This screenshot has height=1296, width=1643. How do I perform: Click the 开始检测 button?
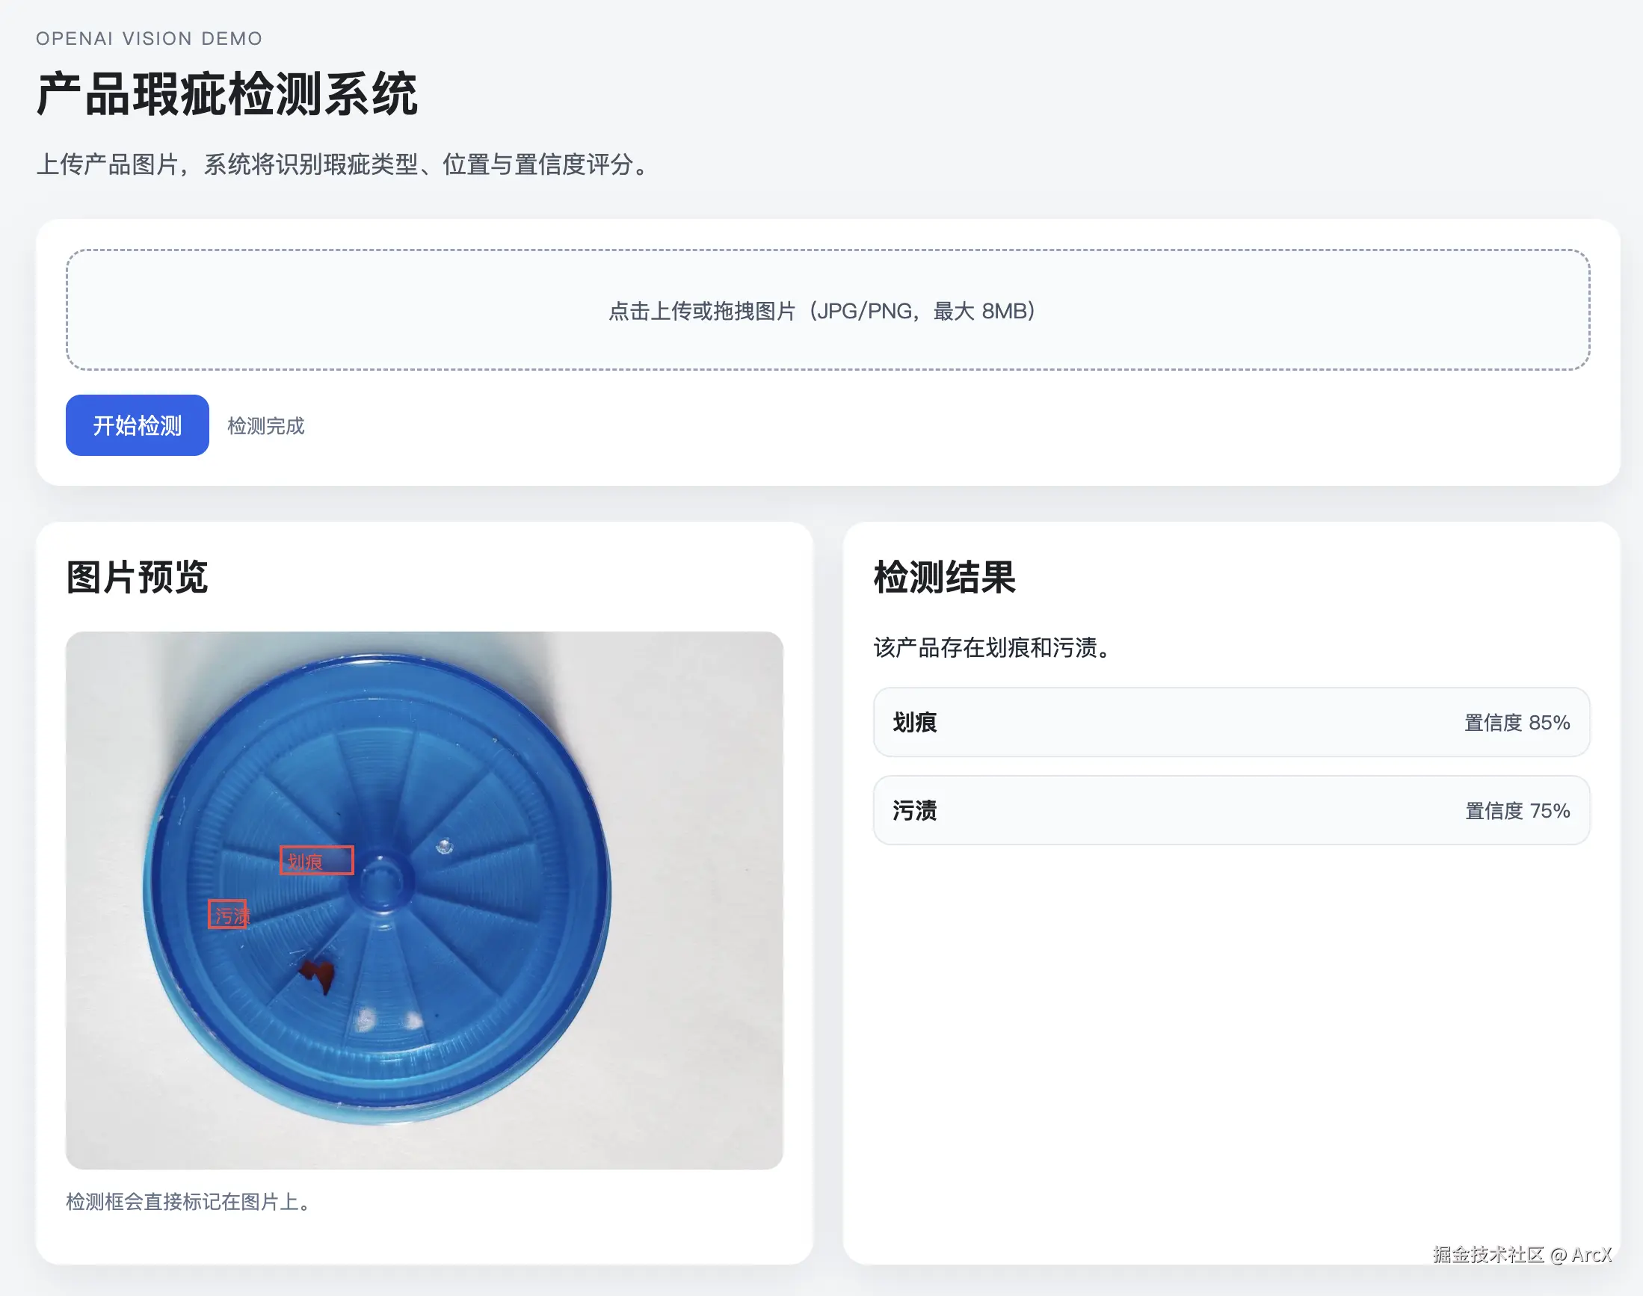138,425
